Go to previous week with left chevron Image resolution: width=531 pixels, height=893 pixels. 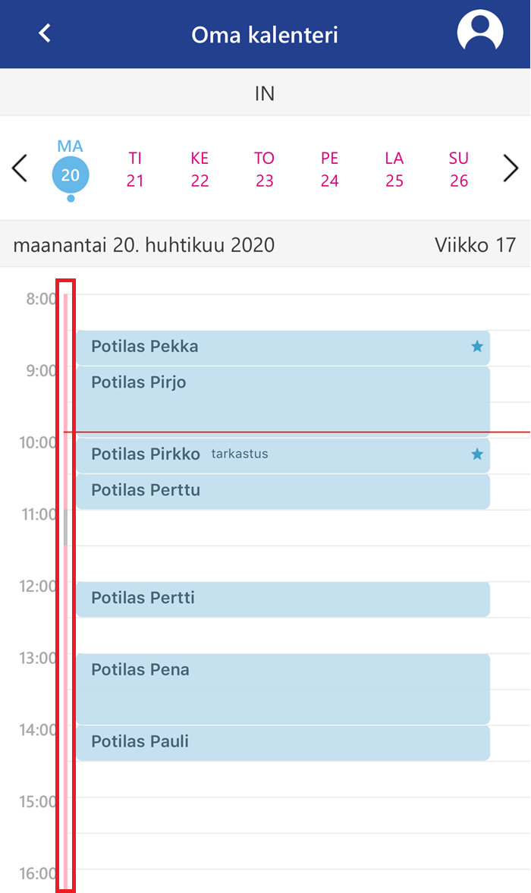click(x=20, y=168)
